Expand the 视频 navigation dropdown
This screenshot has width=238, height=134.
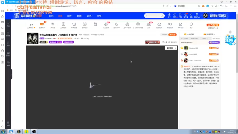pos(79,16)
